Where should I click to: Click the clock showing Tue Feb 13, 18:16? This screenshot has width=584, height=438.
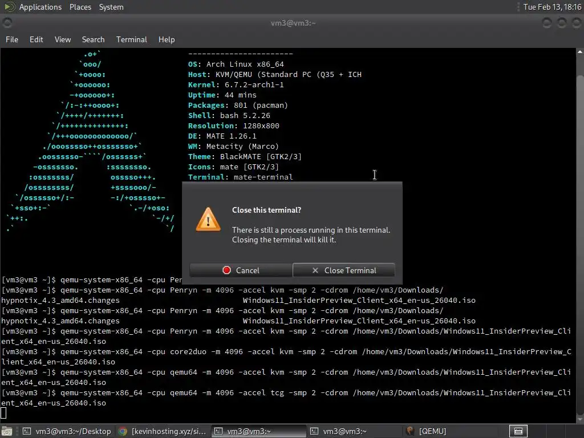(552, 7)
